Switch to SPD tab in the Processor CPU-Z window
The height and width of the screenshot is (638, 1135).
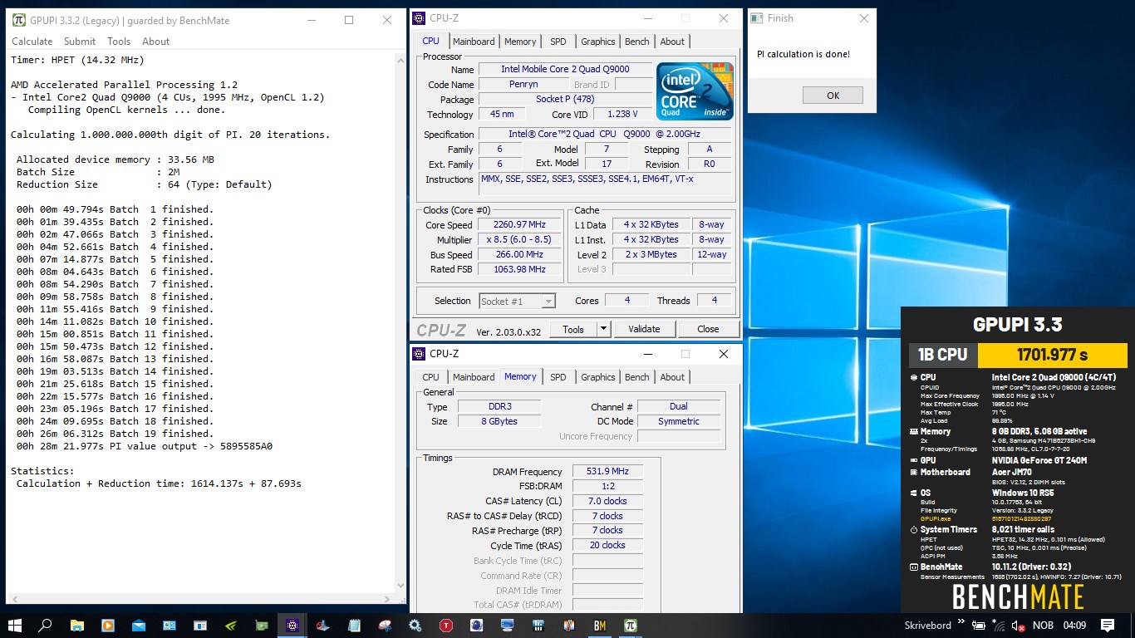coord(558,42)
